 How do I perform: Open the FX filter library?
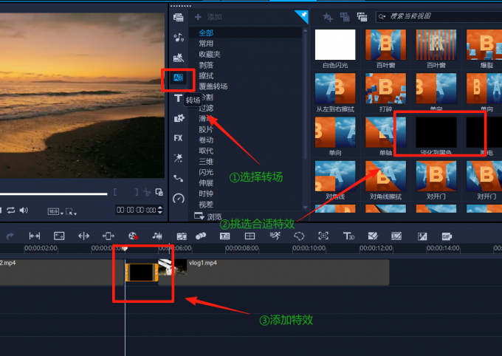point(178,138)
